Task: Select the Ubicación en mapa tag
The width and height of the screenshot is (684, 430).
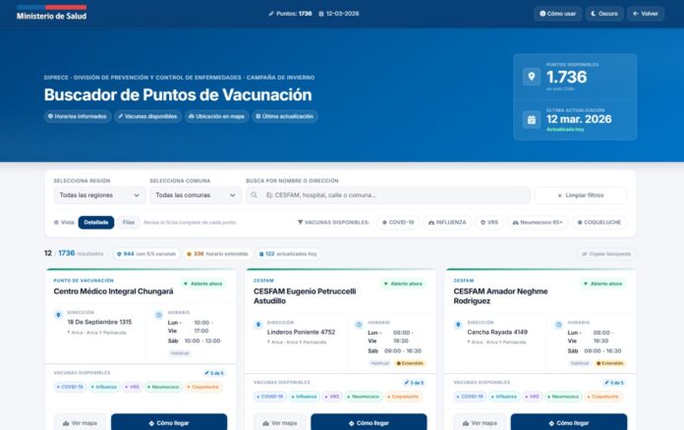Action: coord(215,117)
